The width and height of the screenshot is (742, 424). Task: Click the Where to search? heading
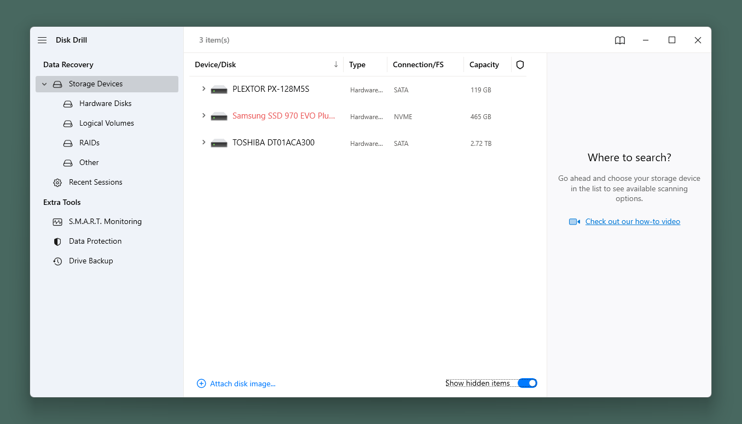tap(629, 157)
